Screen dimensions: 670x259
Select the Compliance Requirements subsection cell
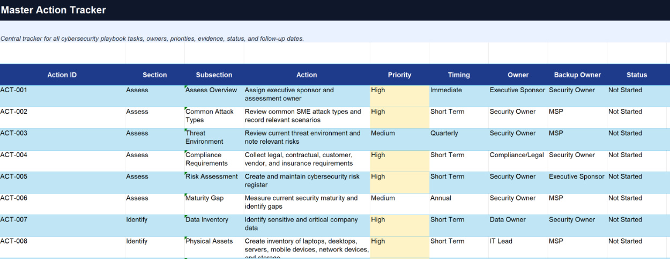(214, 161)
